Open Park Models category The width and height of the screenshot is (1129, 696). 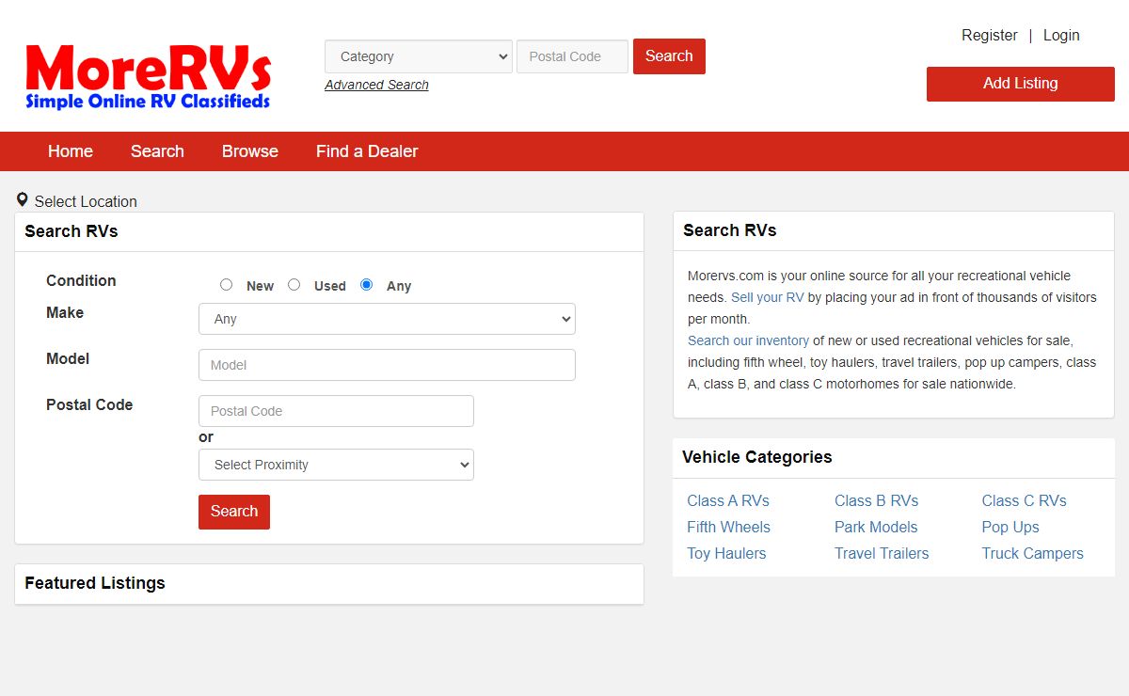coord(876,527)
